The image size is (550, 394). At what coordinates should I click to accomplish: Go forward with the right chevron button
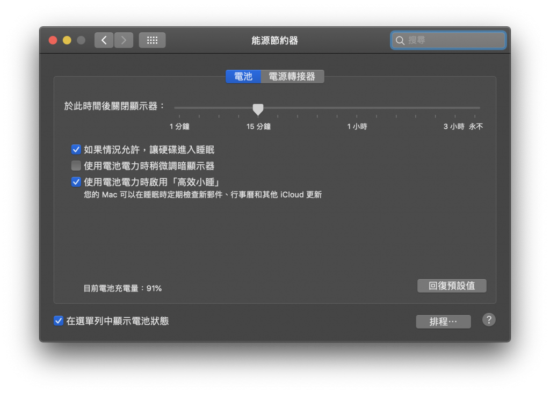tap(124, 40)
